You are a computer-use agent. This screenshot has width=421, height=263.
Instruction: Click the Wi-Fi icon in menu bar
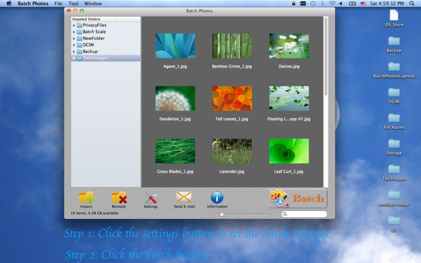click(332, 4)
